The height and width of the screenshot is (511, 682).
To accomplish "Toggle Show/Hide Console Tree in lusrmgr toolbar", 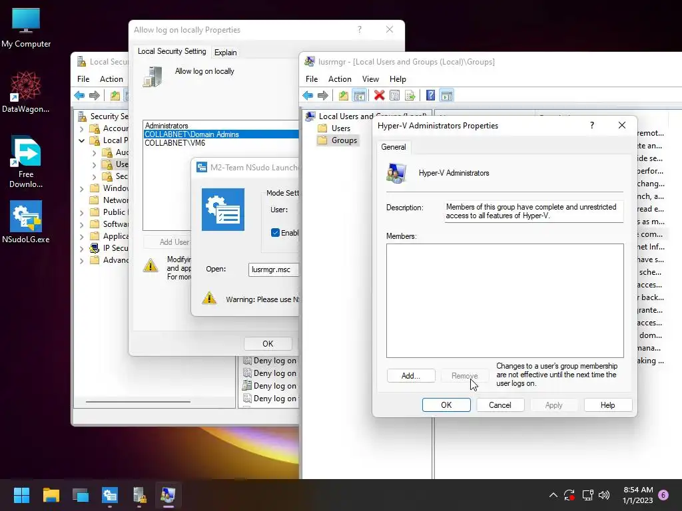I will coord(359,95).
